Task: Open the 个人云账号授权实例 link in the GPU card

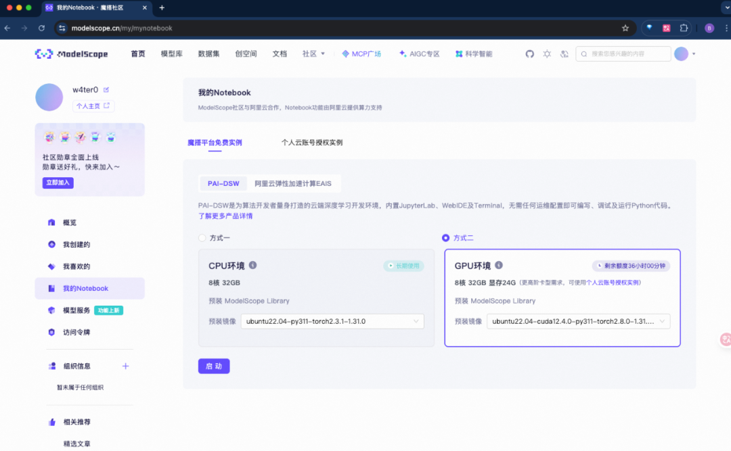Action: point(613,283)
